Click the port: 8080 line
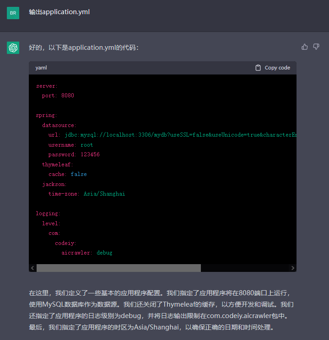This screenshot has width=329, height=340. (58, 96)
